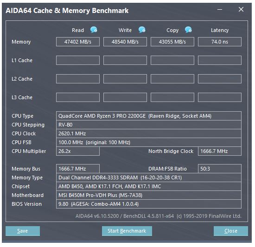The width and height of the screenshot is (255, 247).
Task: Minimize the AIDA64 benchmark window
Action: click(220, 9)
